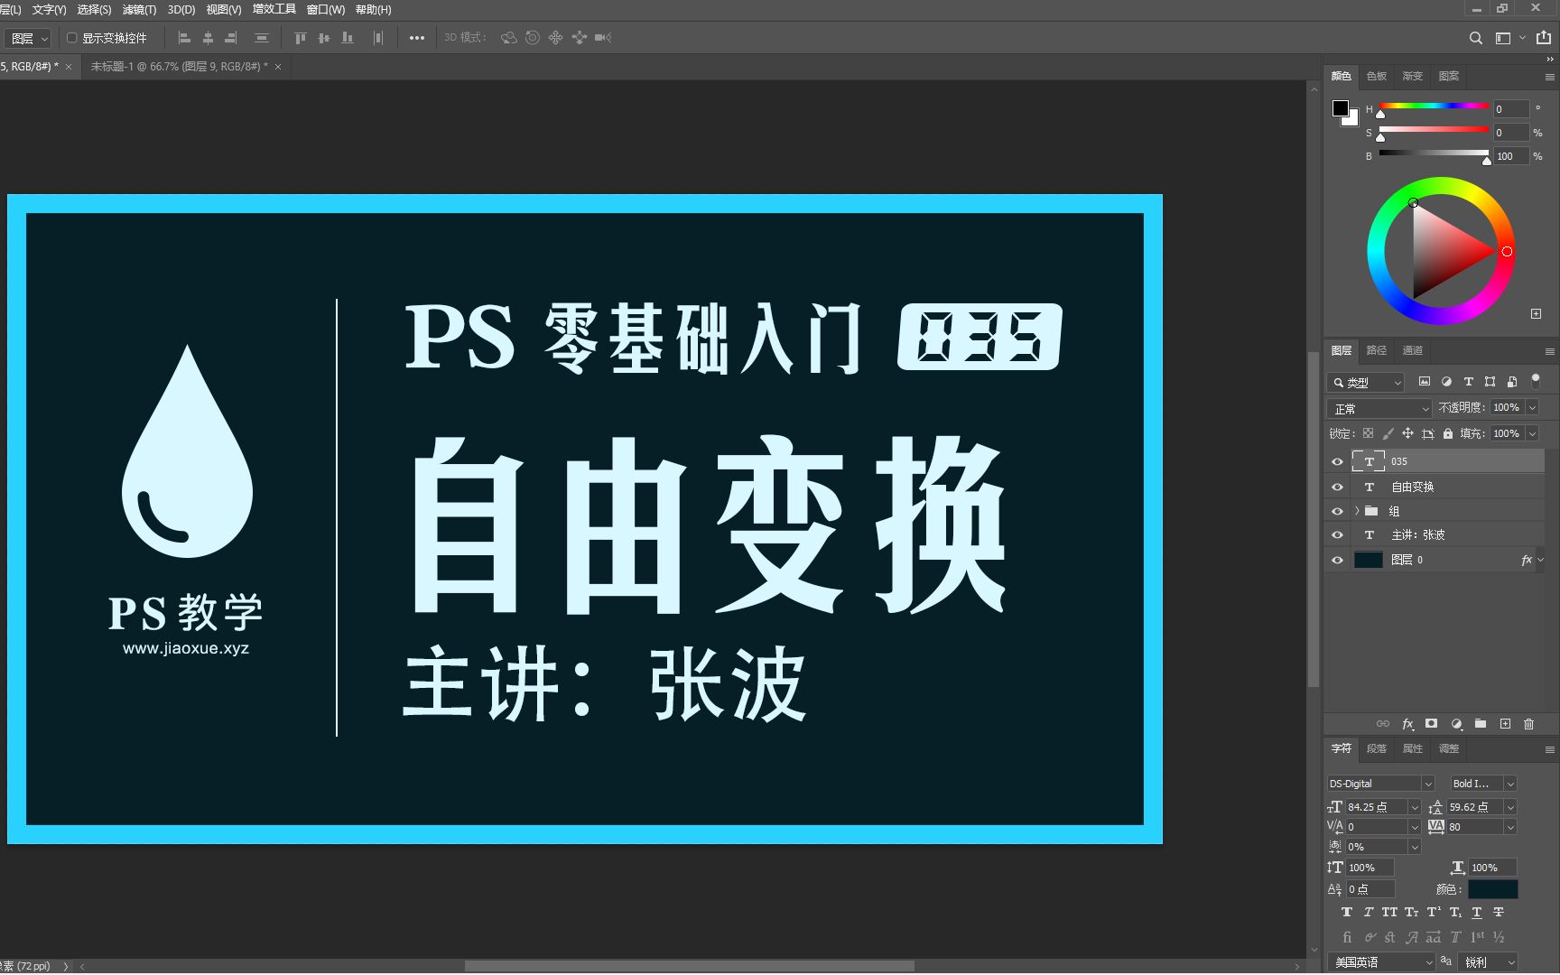Filter layers by adjustment layer icon
The width and height of the screenshot is (1560, 975).
pyautogui.click(x=1446, y=382)
